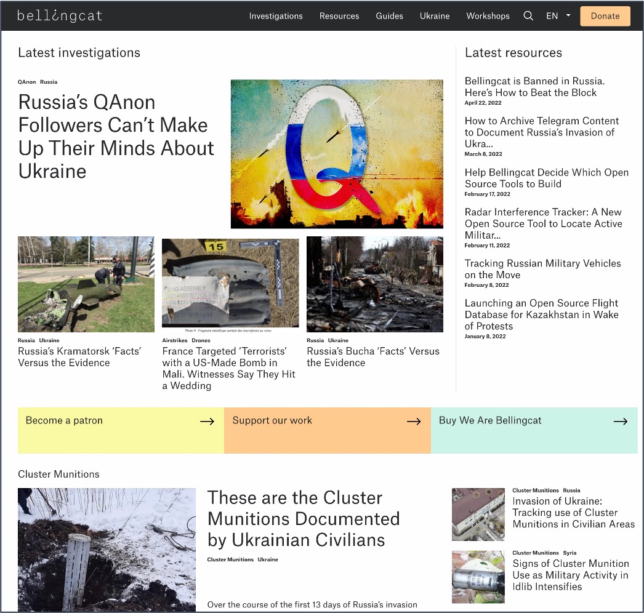
Task: Click arrow icon in Become a patron banner
Action: (x=207, y=421)
